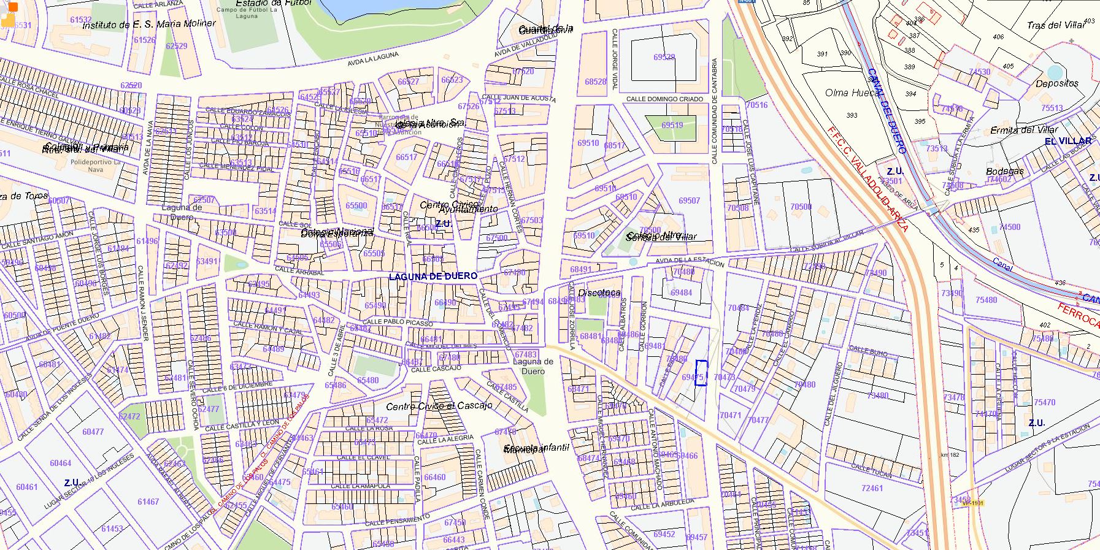Select the blue highlighted parcel rectangle
The image size is (1100, 550).
(701, 373)
